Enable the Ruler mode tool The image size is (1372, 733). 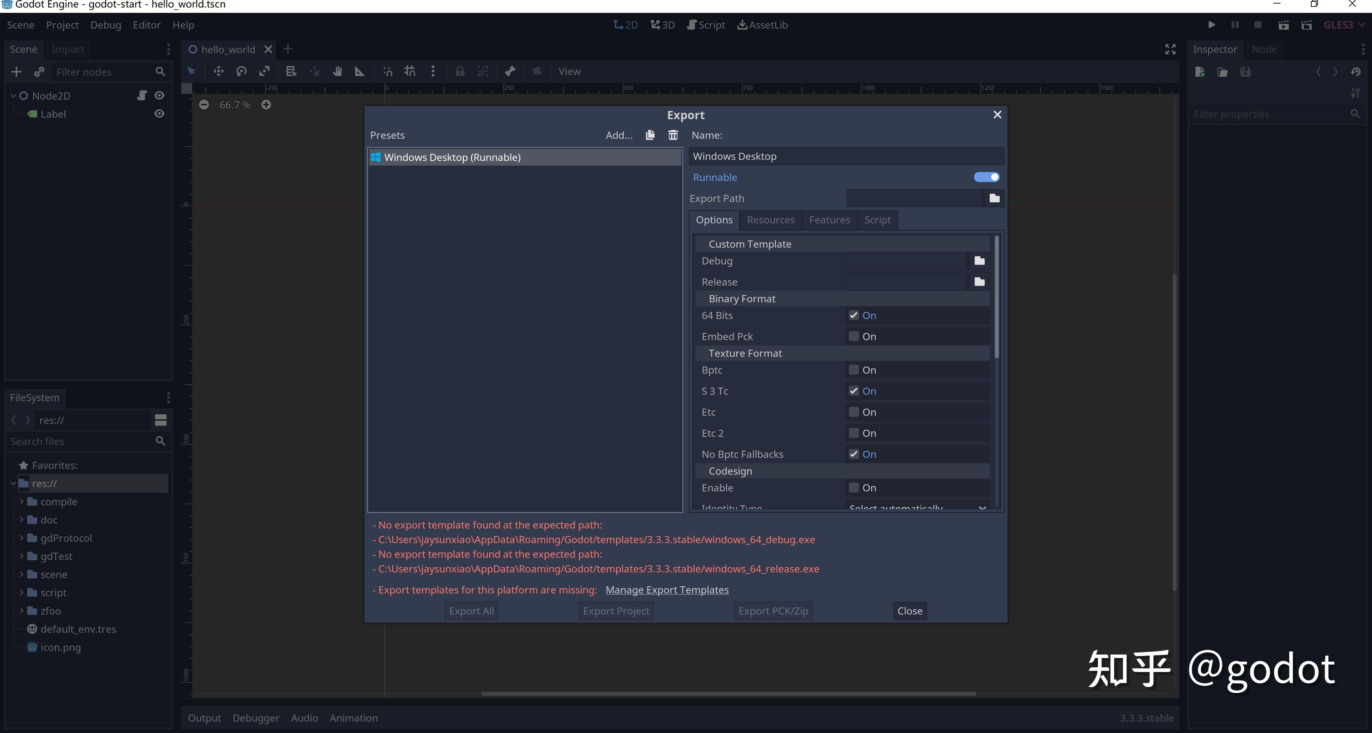coord(360,71)
